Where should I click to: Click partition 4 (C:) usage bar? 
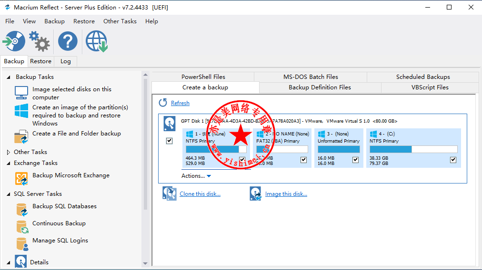tap(413, 149)
